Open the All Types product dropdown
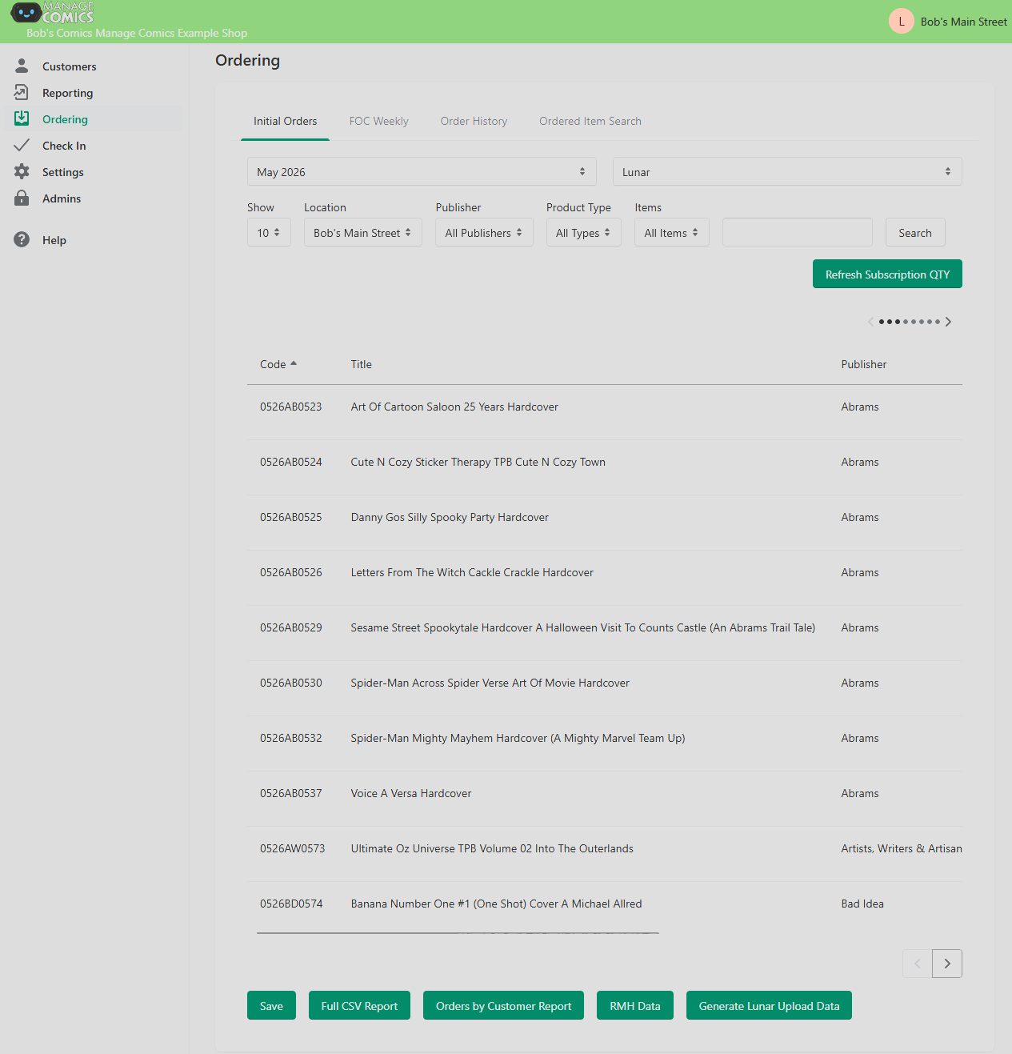The height and width of the screenshot is (1054, 1012). pos(583,232)
